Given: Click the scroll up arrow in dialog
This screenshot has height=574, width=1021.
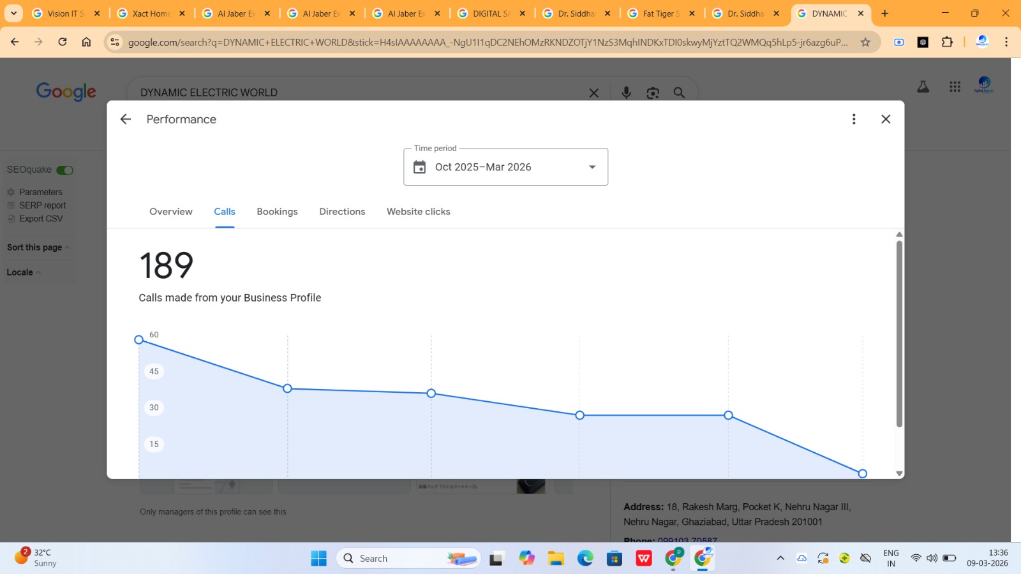Looking at the screenshot, I should point(899,235).
